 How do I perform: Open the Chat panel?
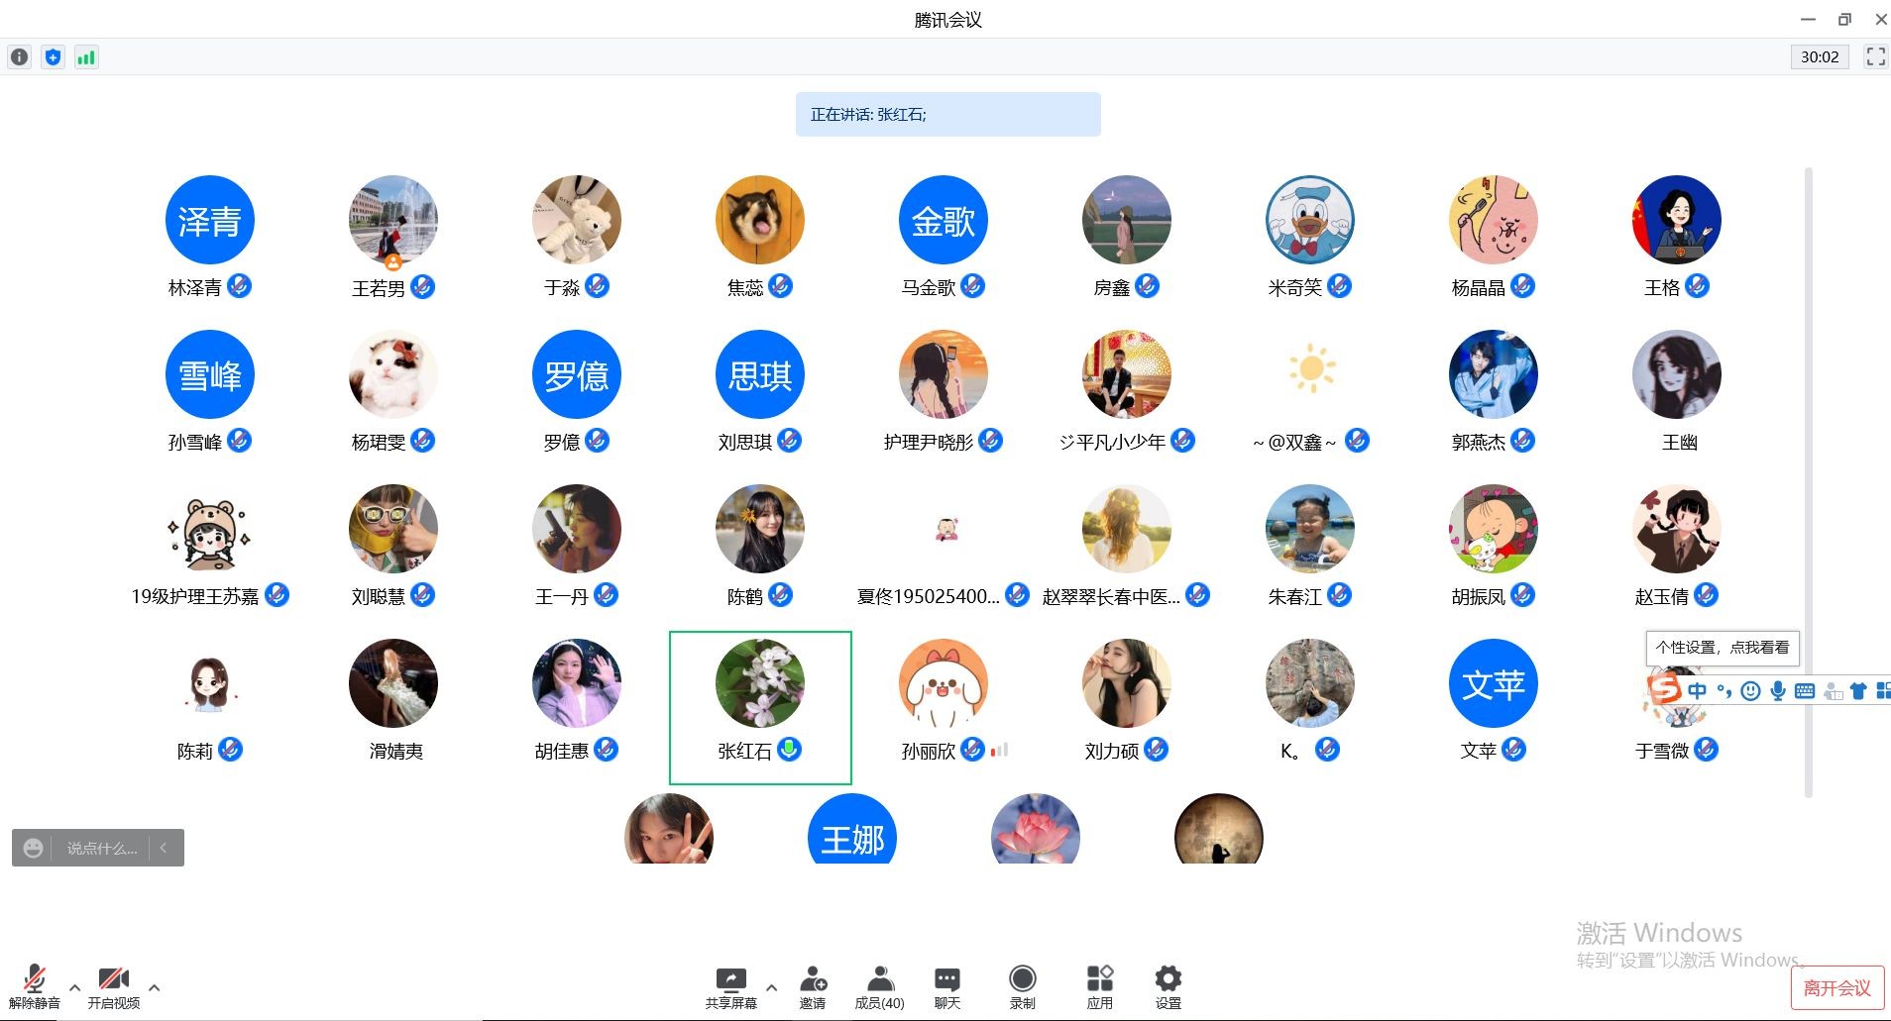[946, 986]
